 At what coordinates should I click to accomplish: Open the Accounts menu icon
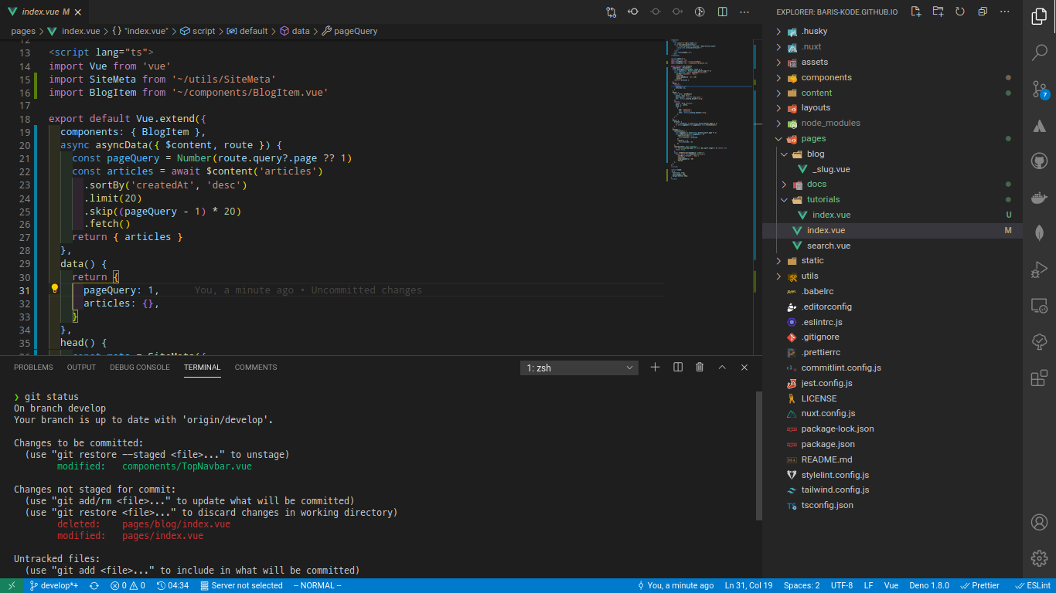(1039, 522)
